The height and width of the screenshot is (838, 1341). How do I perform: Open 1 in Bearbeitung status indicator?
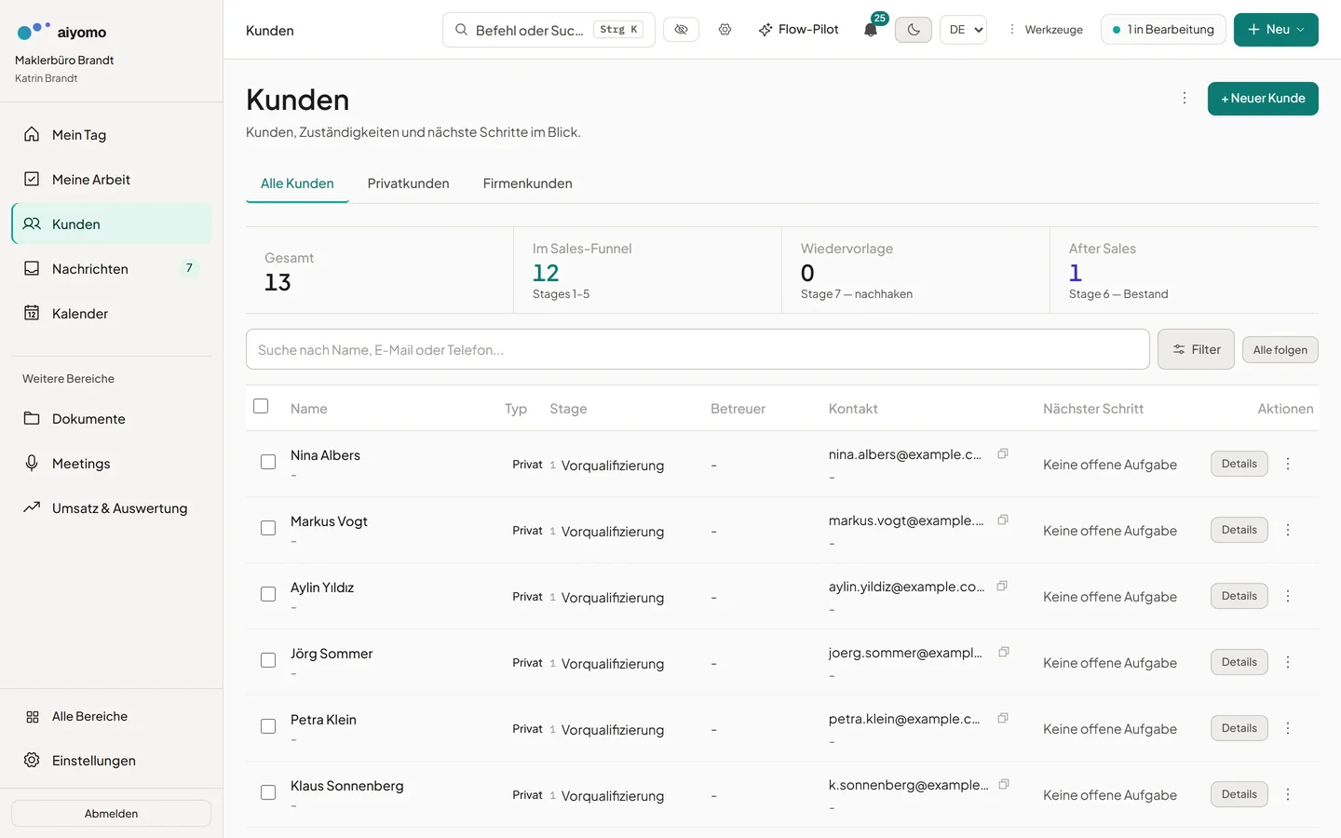1163,30
